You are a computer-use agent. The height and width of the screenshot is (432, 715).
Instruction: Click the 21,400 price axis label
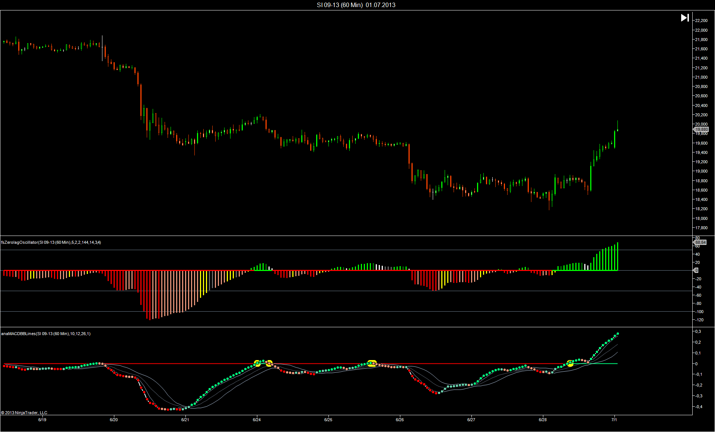(701, 58)
